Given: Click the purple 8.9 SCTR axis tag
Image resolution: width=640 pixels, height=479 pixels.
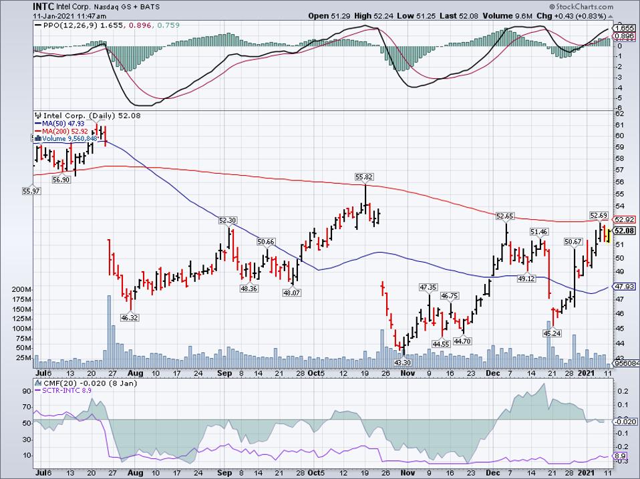Looking at the screenshot, I should pos(620,456).
